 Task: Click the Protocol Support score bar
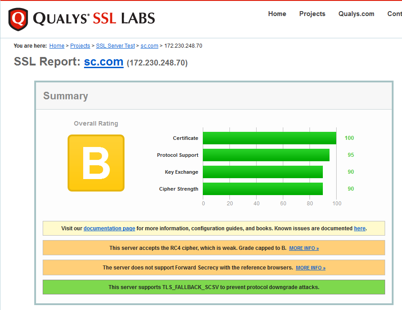pyautogui.click(x=266, y=155)
